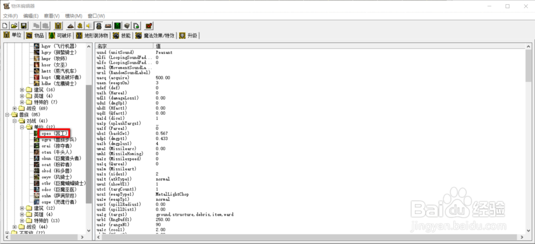Screen dimensions: 535x244
Task: Switch to the 可破坏 tab
Action: tap(60, 35)
